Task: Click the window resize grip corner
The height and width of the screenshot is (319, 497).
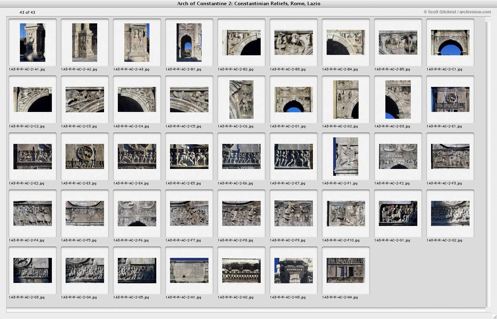Action: coord(494,316)
